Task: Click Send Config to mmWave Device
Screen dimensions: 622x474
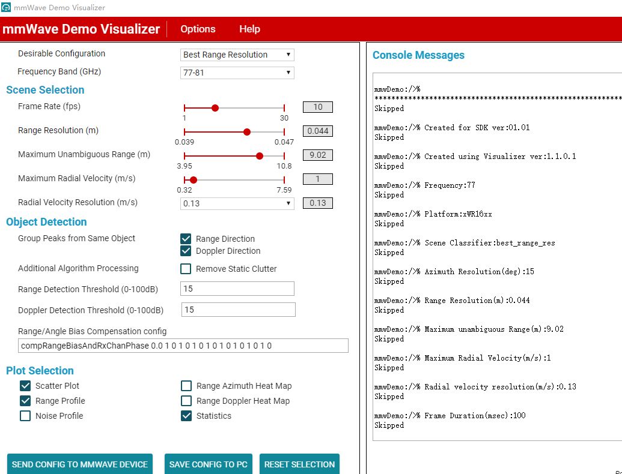Action: tap(80, 464)
